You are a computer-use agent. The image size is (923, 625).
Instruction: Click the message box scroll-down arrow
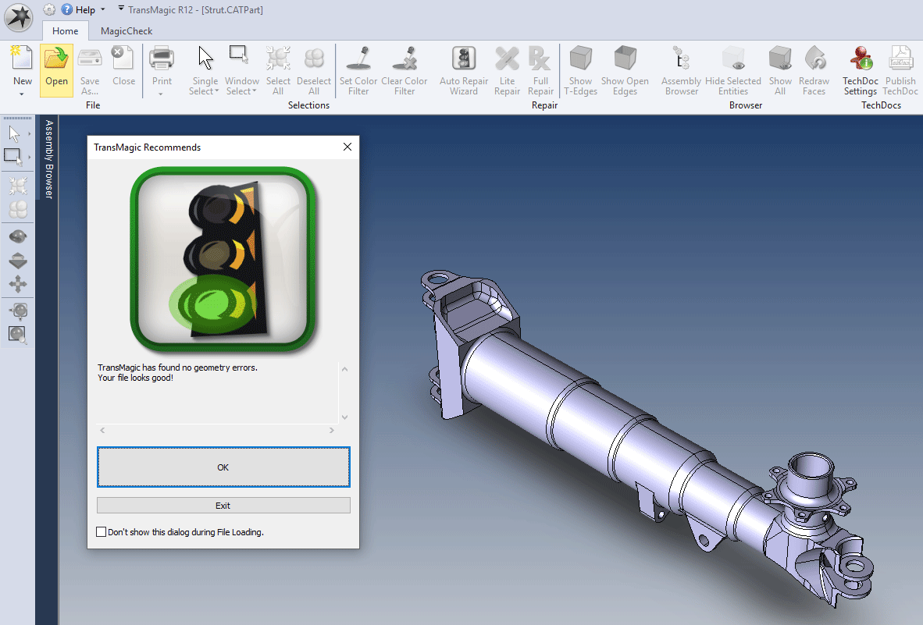pyautogui.click(x=345, y=417)
